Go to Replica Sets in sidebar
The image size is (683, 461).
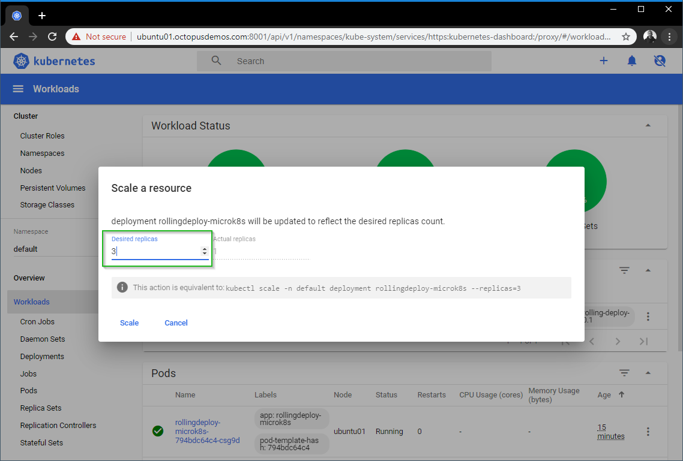(x=41, y=408)
